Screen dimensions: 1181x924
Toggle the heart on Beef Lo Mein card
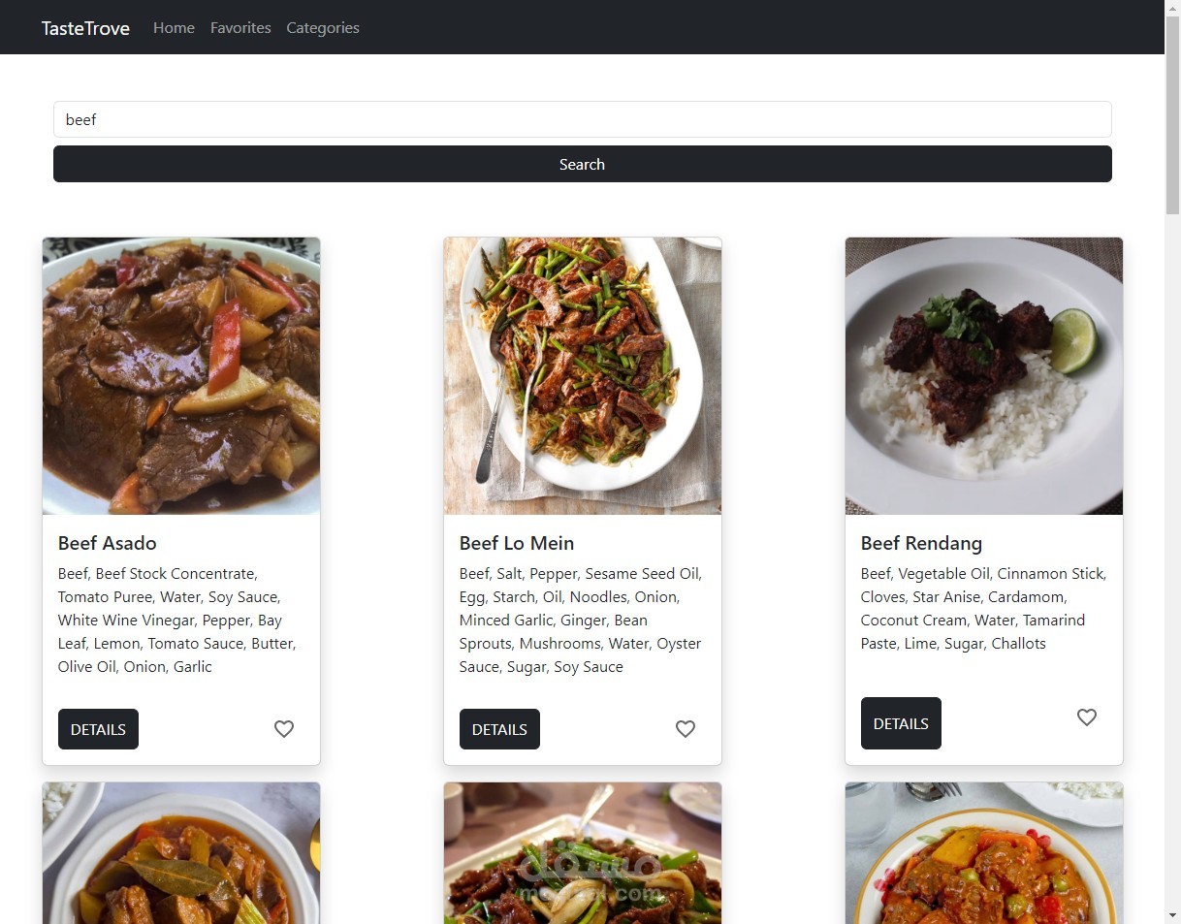tap(685, 729)
